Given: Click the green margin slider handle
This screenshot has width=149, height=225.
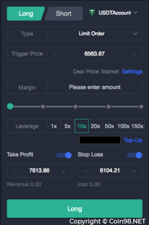Looking at the screenshot, I should coord(10,106).
